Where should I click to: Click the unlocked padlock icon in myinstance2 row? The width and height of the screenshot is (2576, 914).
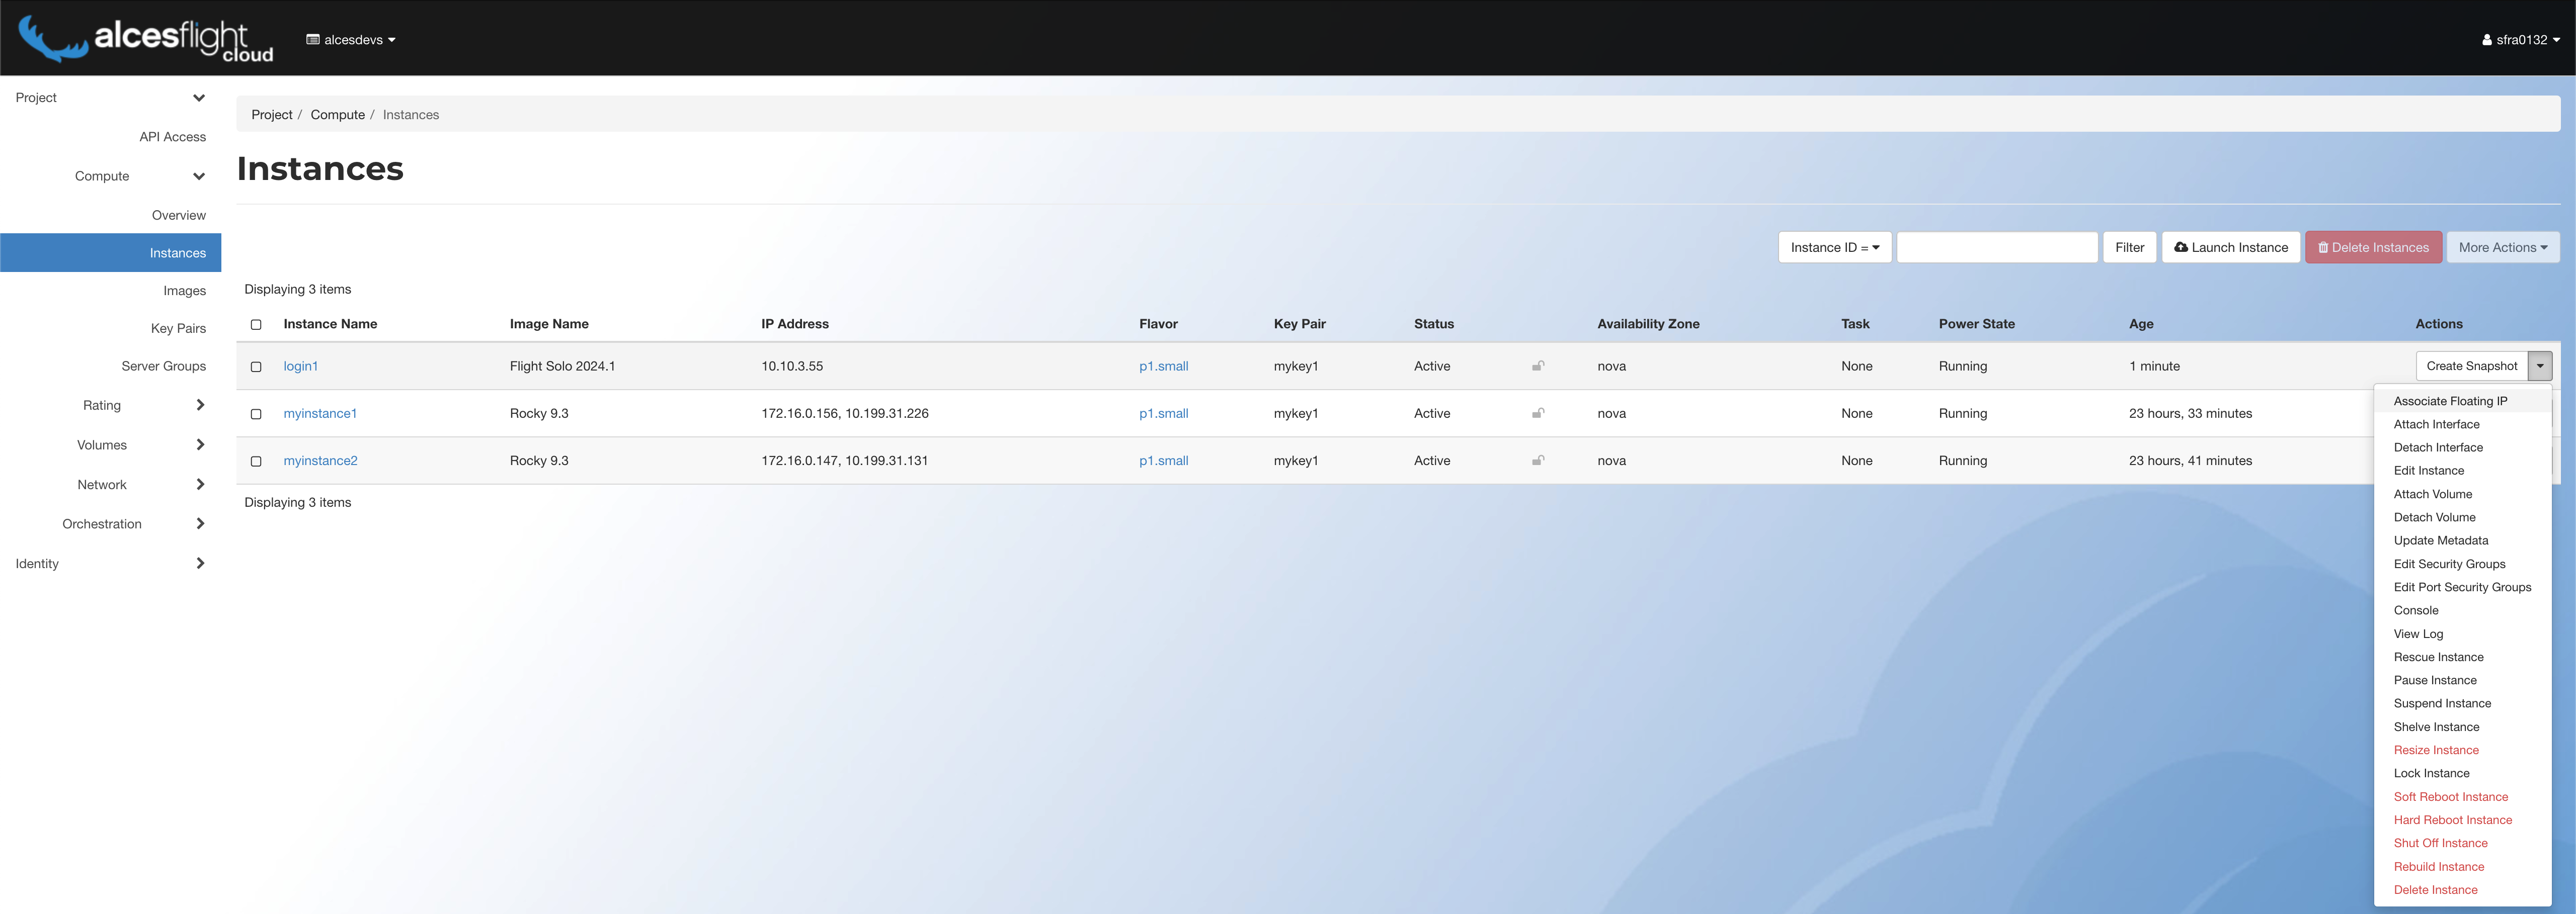tap(1538, 461)
